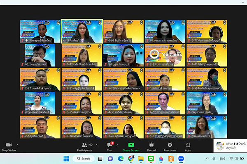Open the Apps panel
Image resolution: width=247 pixels, height=164 pixels.
click(x=188, y=145)
